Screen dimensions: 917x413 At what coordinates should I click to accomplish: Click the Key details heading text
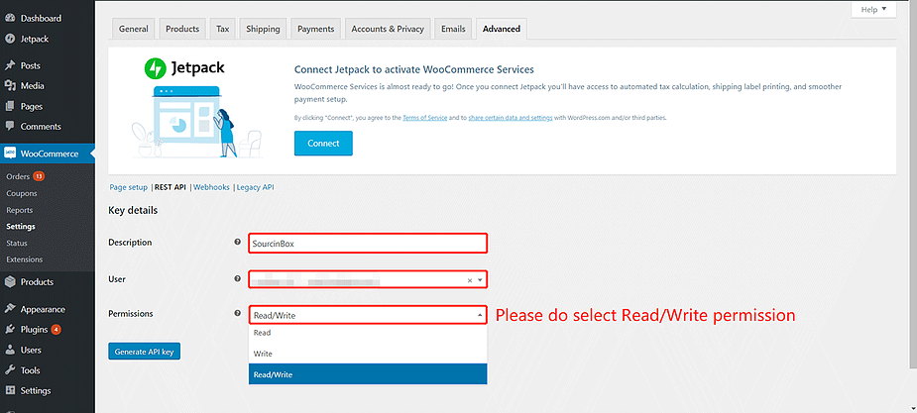(133, 210)
